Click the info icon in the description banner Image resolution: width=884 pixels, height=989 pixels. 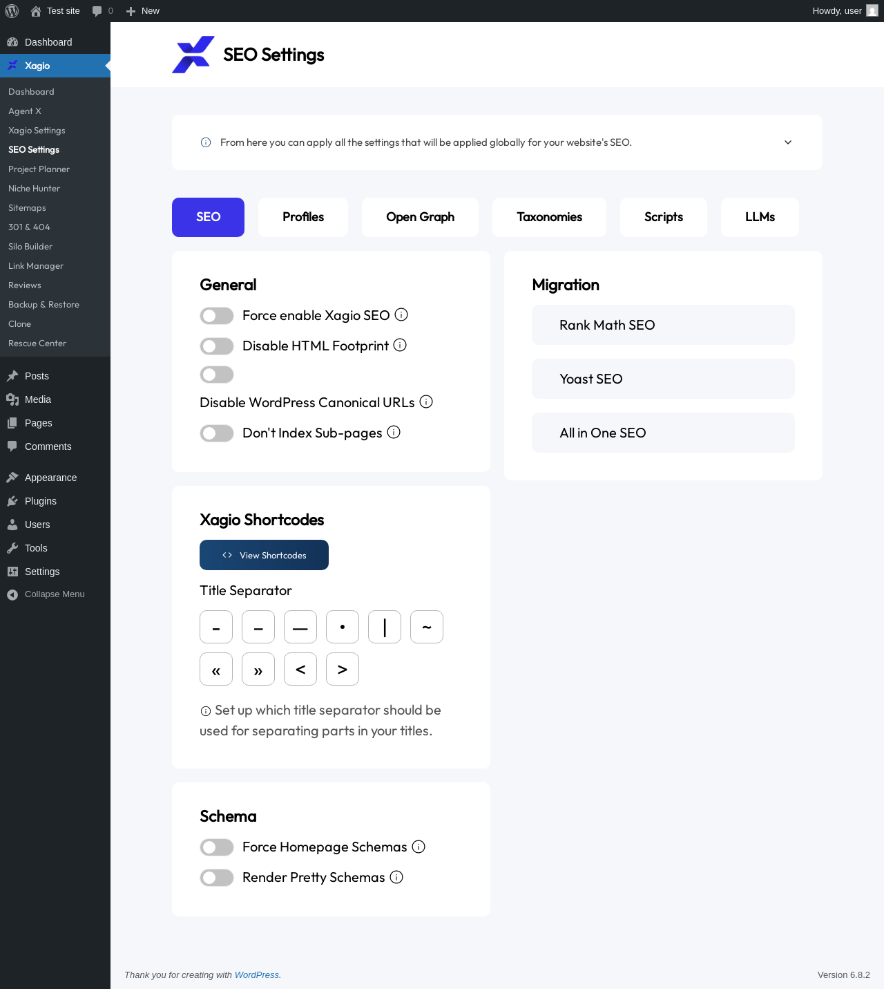(206, 142)
